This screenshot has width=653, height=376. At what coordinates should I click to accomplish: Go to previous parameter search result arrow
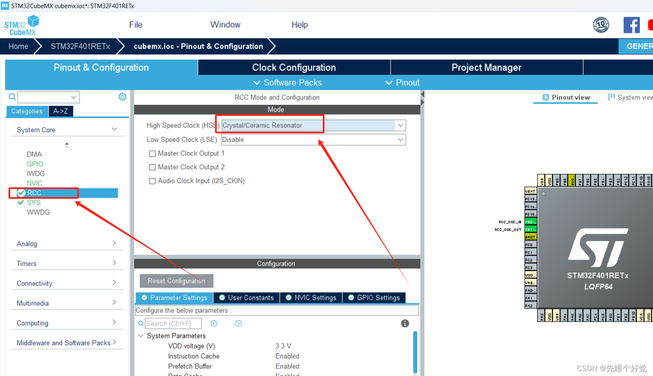214,324
